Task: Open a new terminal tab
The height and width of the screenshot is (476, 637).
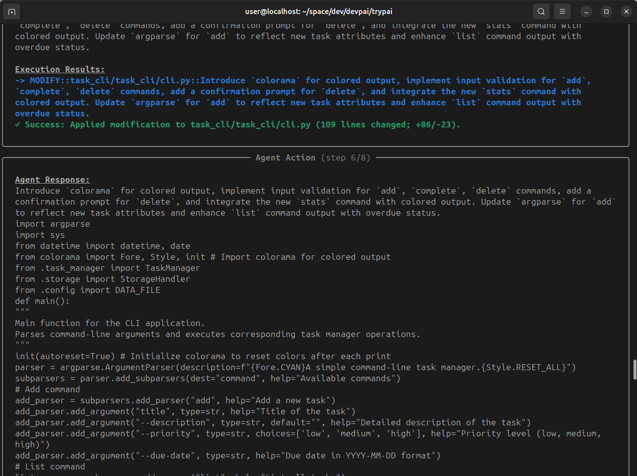Action: (12, 11)
